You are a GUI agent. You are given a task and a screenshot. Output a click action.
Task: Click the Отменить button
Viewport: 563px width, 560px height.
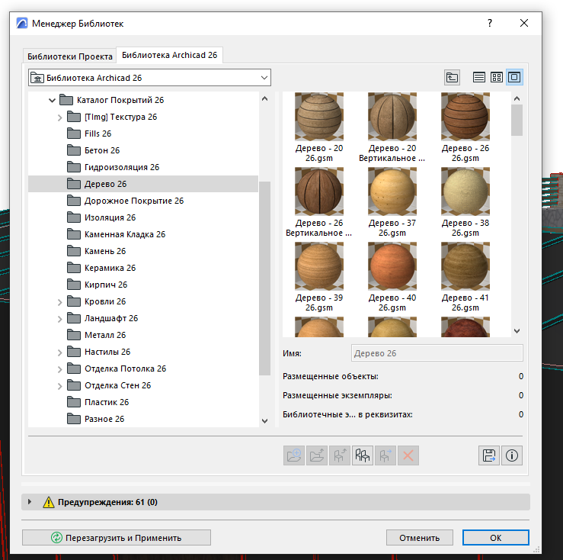coord(419,538)
